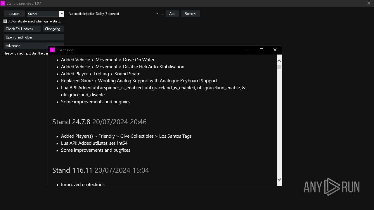Click the 20/07/2024 20:46 timestamp

tap(120, 122)
